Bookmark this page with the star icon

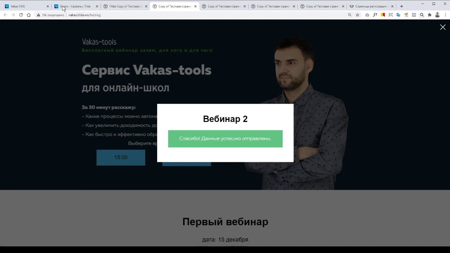coord(358,15)
